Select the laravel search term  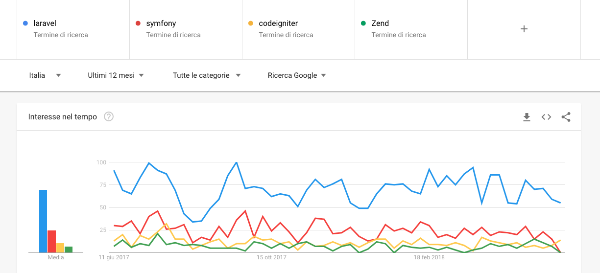point(73,29)
